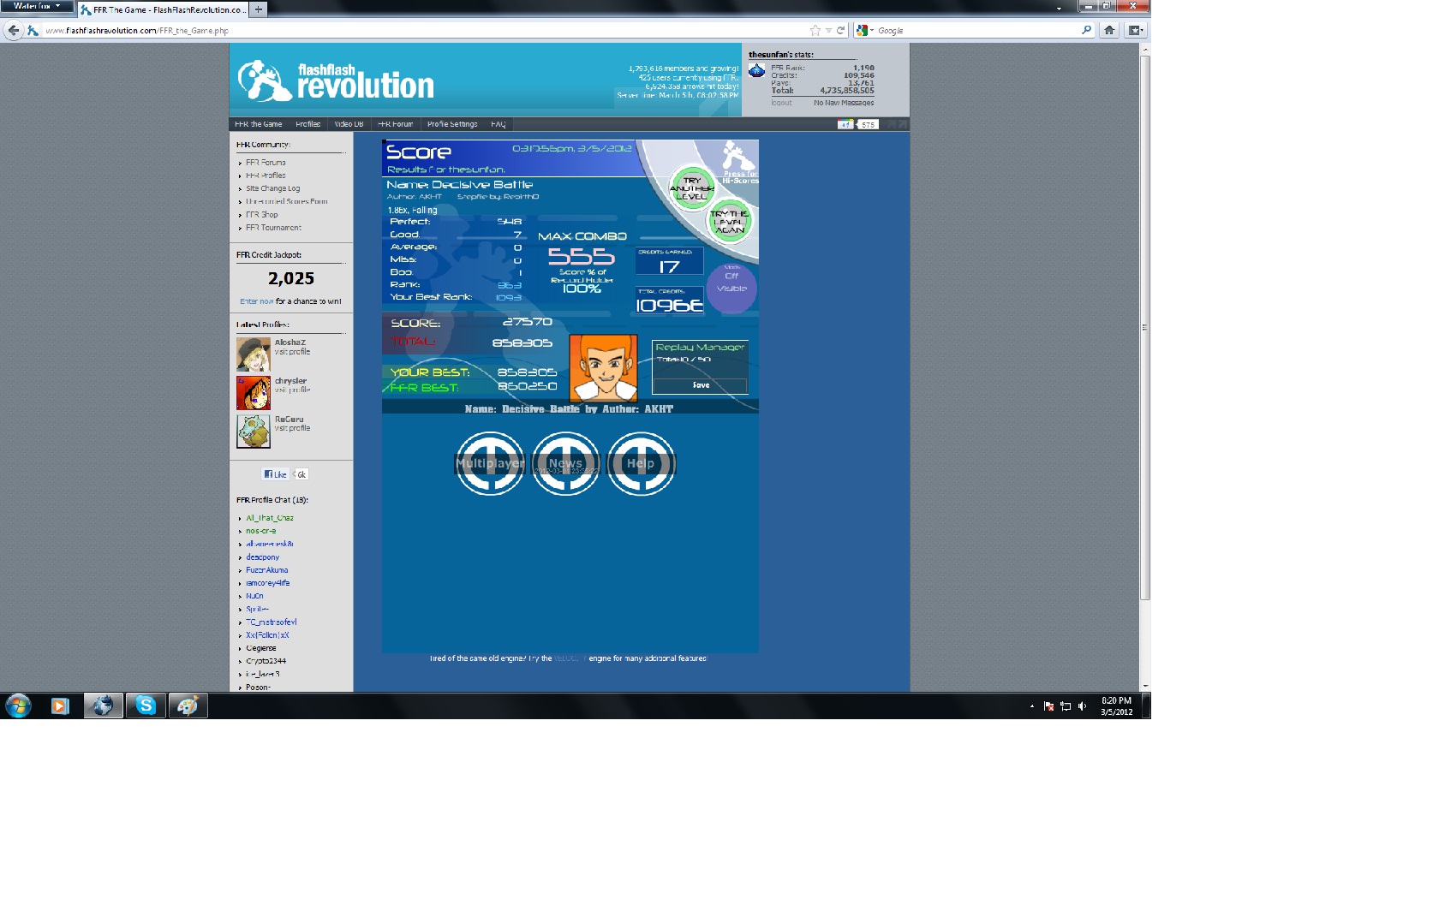Open All_That_Chaz in profile chat list

coord(270,518)
